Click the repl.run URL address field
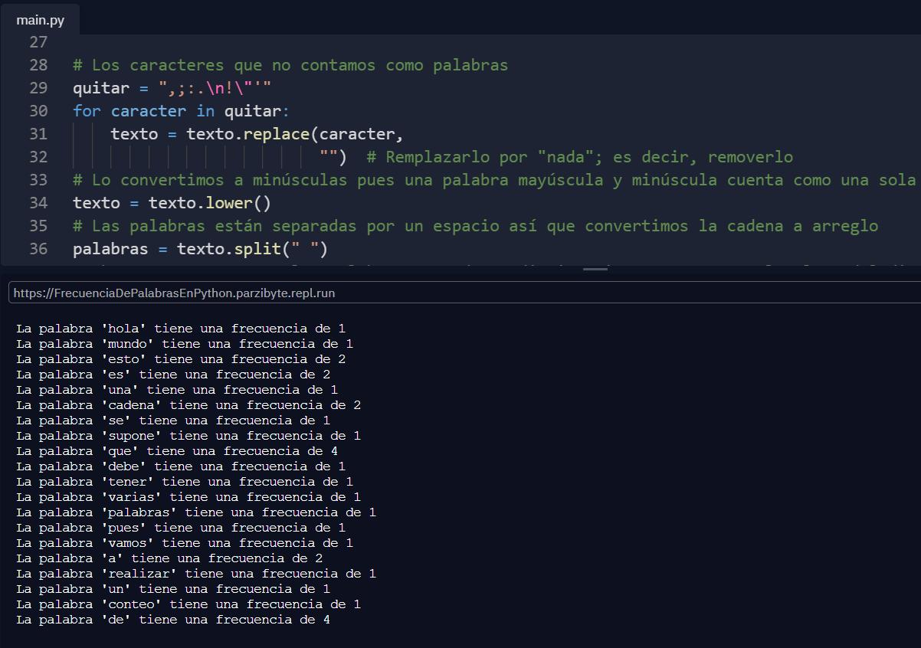The image size is (921, 648). point(460,293)
